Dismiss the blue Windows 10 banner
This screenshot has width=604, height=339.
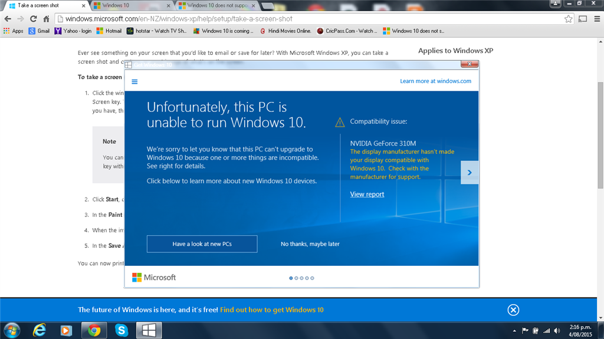pyautogui.click(x=513, y=310)
